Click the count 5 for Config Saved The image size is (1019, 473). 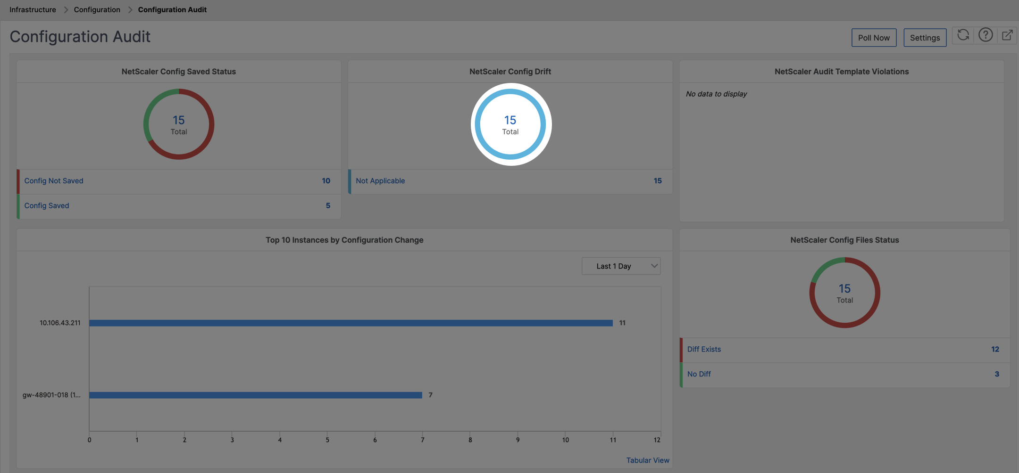point(328,206)
